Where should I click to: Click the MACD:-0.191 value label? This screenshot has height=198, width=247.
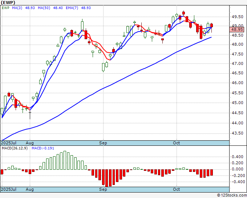click(43, 148)
